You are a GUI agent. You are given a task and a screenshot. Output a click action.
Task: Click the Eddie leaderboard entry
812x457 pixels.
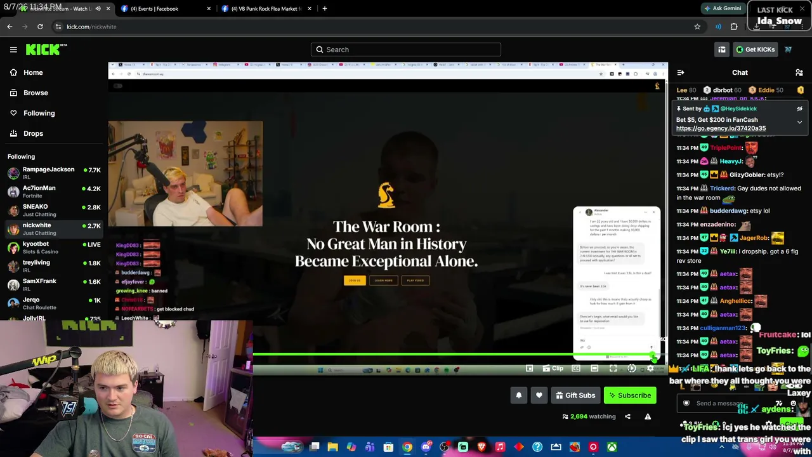pyautogui.click(x=766, y=90)
